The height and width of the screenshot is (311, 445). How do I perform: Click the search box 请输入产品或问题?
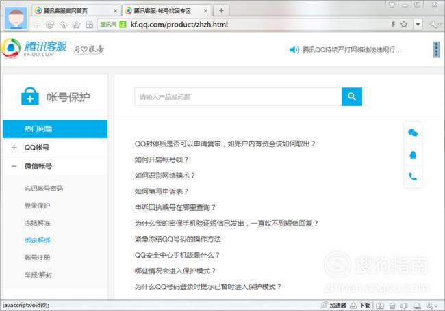pyautogui.click(x=238, y=97)
